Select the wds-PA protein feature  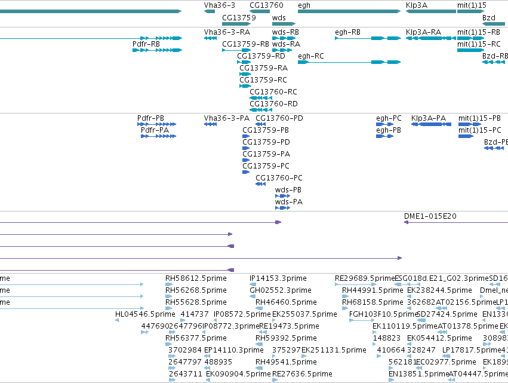point(282,208)
